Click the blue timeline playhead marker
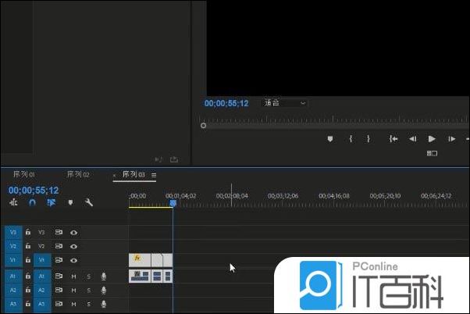 (173, 203)
